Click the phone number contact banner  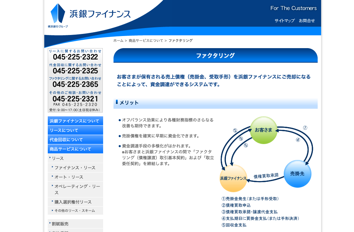click(75, 80)
